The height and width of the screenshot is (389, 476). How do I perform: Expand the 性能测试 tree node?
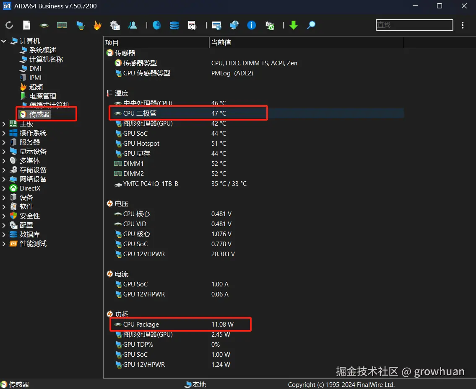[x=4, y=244]
